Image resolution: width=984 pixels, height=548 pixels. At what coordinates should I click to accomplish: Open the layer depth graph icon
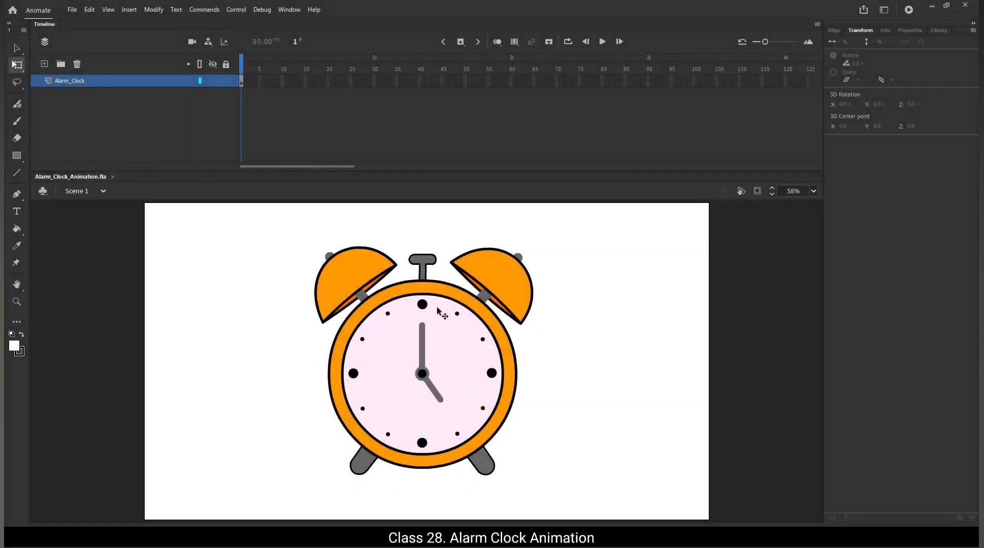click(x=224, y=42)
